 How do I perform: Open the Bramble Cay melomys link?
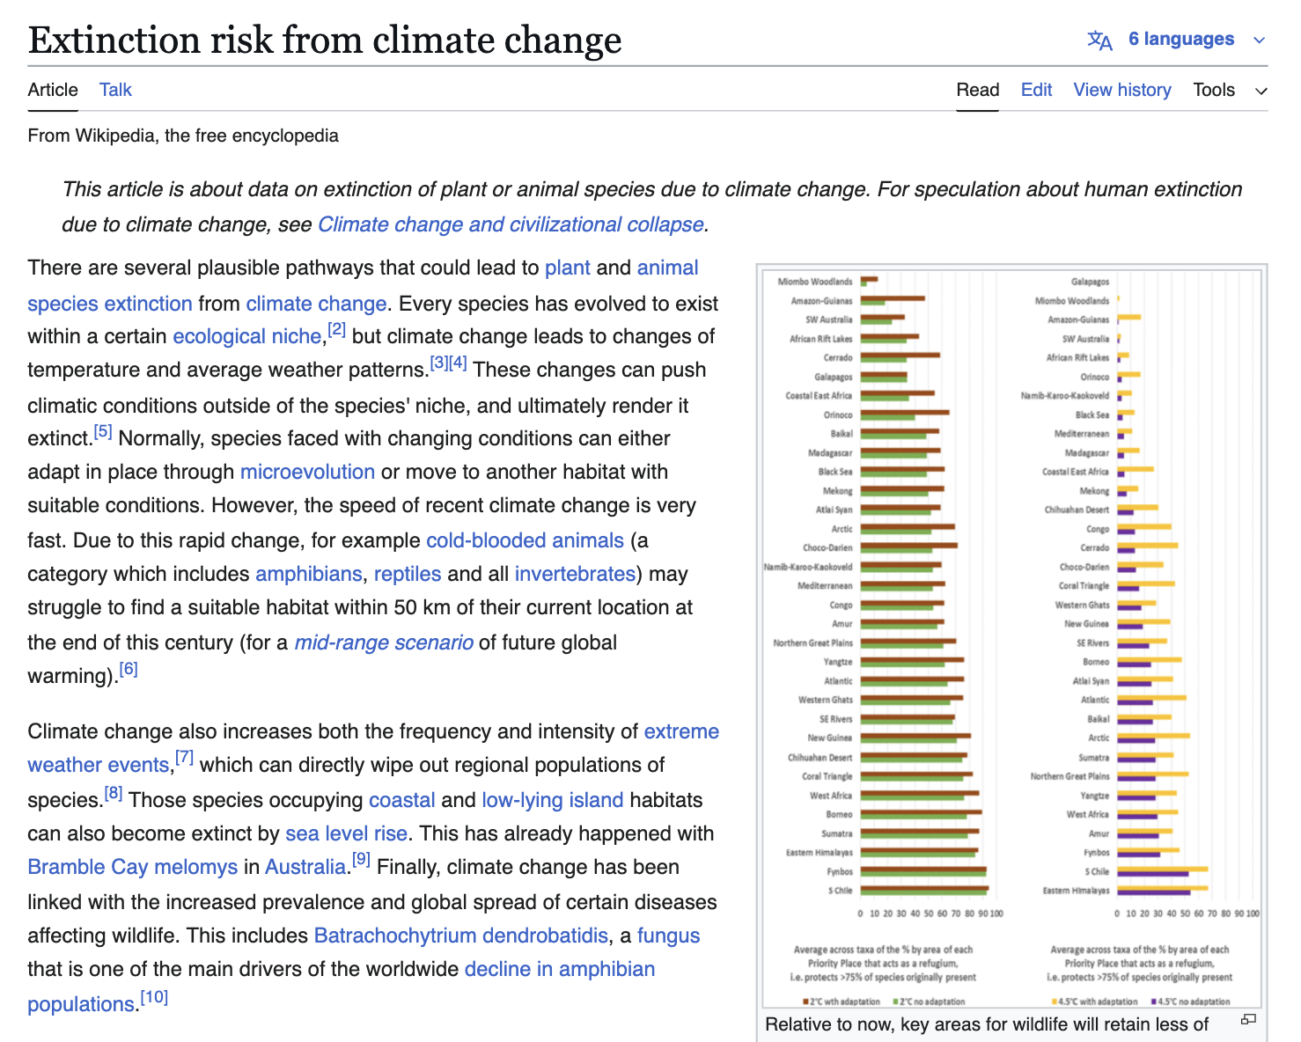[x=133, y=867]
